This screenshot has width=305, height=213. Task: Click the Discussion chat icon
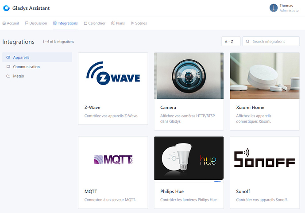click(x=27, y=23)
